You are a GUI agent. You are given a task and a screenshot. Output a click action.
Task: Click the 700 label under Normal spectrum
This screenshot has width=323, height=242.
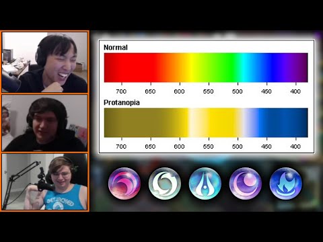(x=121, y=91)
